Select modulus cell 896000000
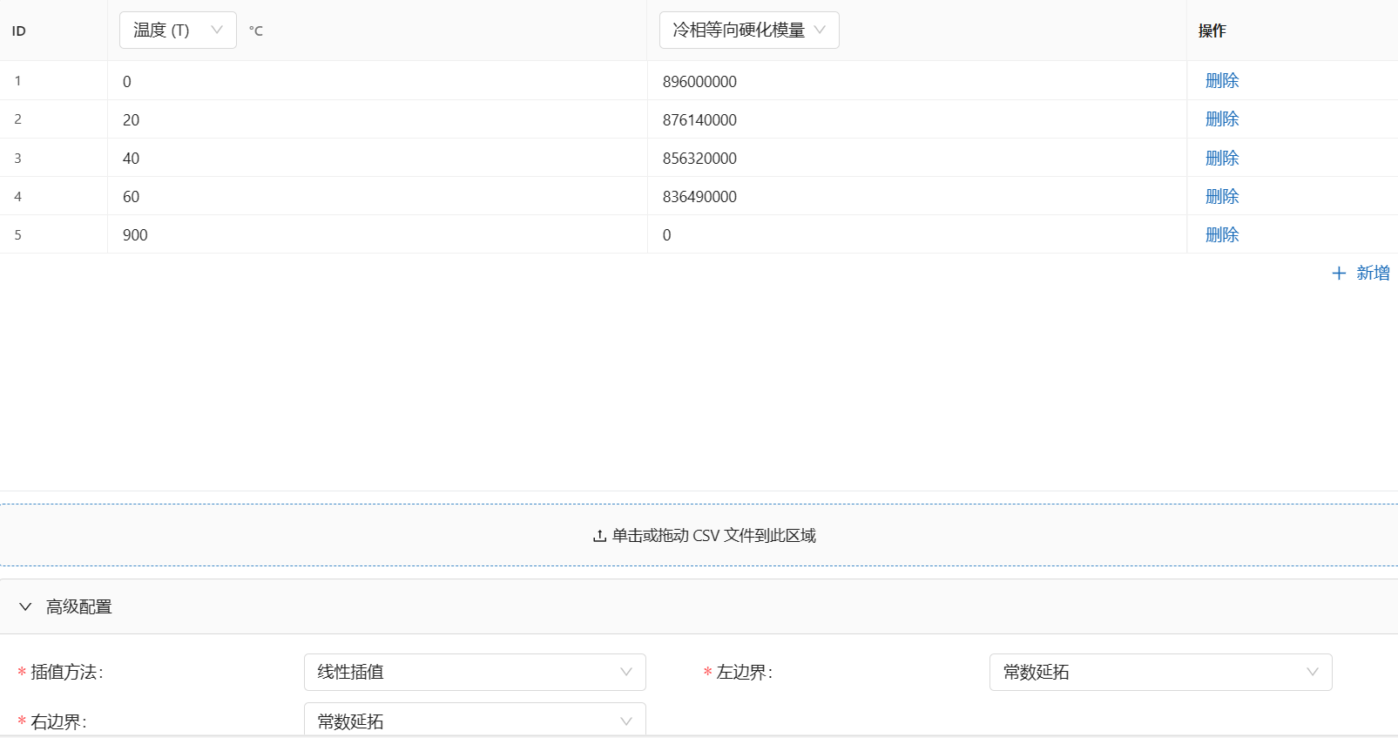 click(x=917, y=81)
